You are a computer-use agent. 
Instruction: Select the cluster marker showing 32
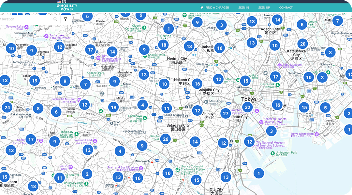(x=248, y=107)
